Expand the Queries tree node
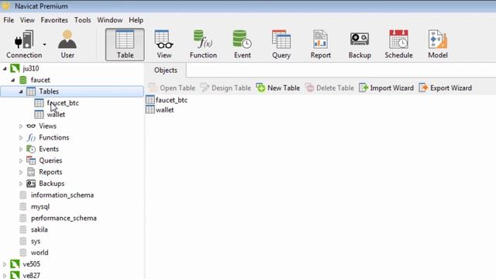This screenshot has height=279, width=496. [x=21, y=160]
